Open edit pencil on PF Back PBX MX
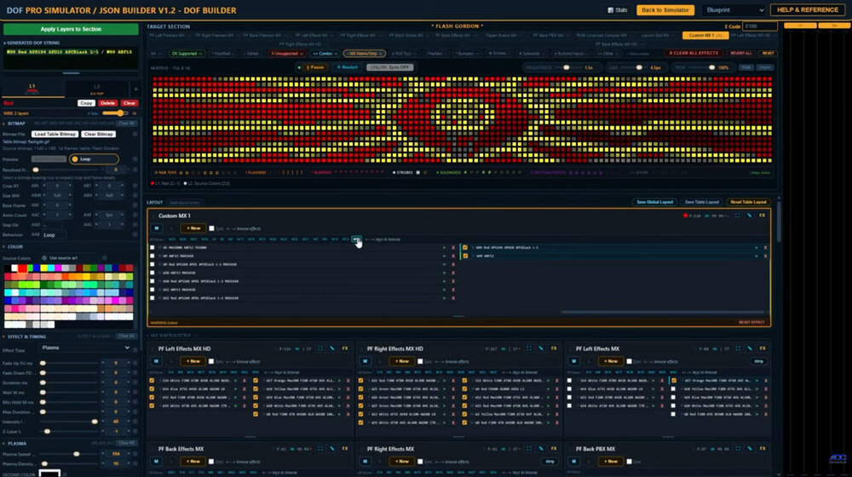Image resolution: width=852 pixels, height=477 pixels. (750, 449)
